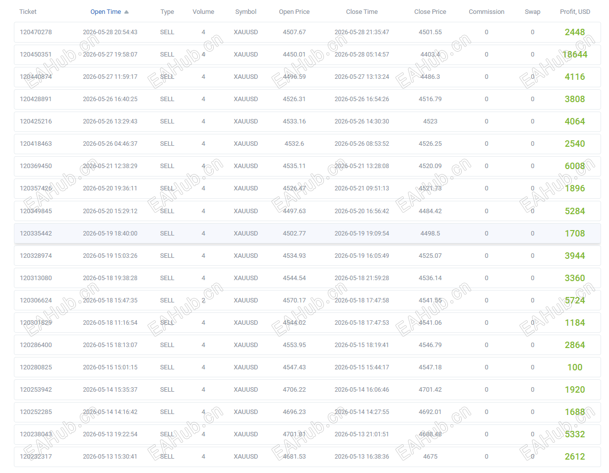This screenshot has height=473, width=609.
Task: Click close time 2026-05-28 05:14:57
Action: 362,55
